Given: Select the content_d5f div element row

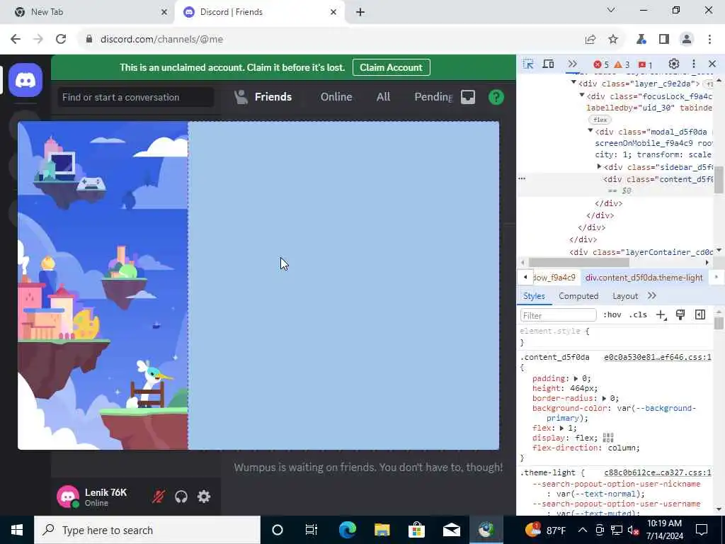Looking at the screenshot, I should click(x=615, y=185).
